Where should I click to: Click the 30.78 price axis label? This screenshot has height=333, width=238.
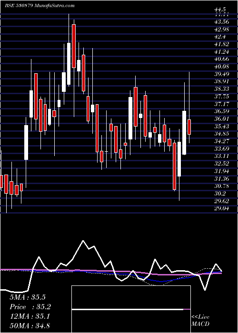coord(221,186)
